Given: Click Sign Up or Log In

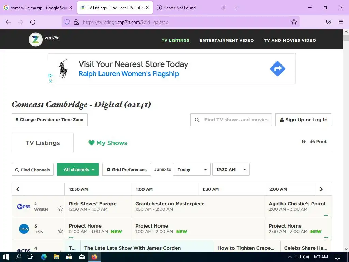Looking at the screenshot, I should click(x=303, y=120).
